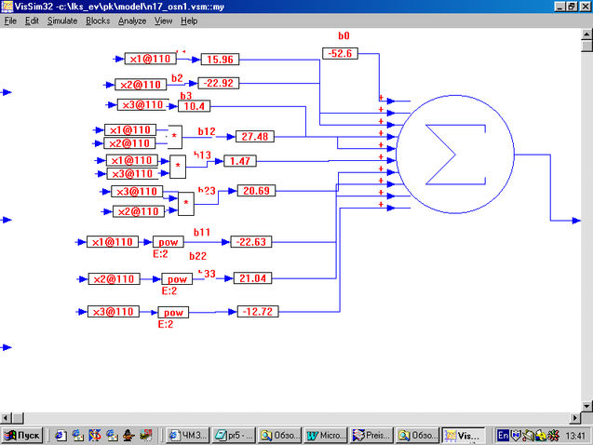Open the File menu
The width and height of the screenshot is (593, 445).
(10, 20)
